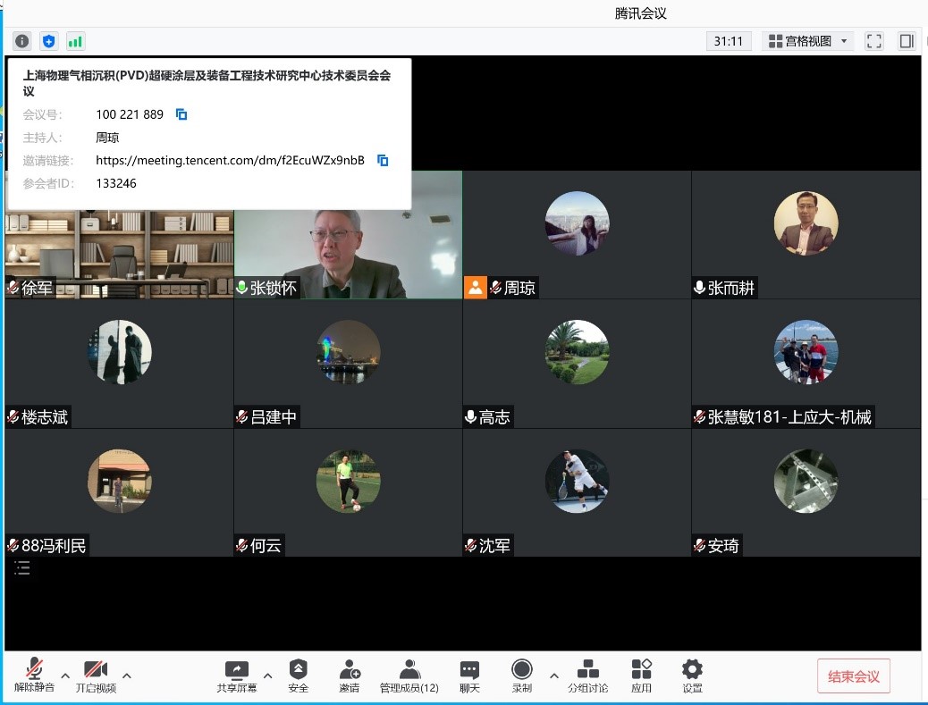The width and height of the screenshot is (928, 705).
Task: Click 沈军's avatar
Action: coord(577,481)
